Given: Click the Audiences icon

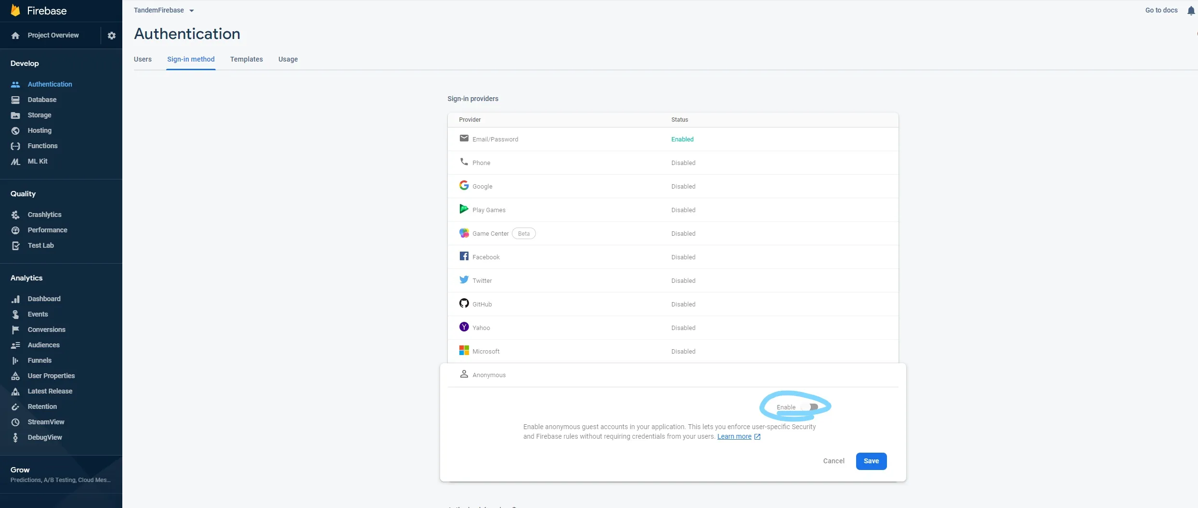Looking at the screenshot, I should click(15, 345).
